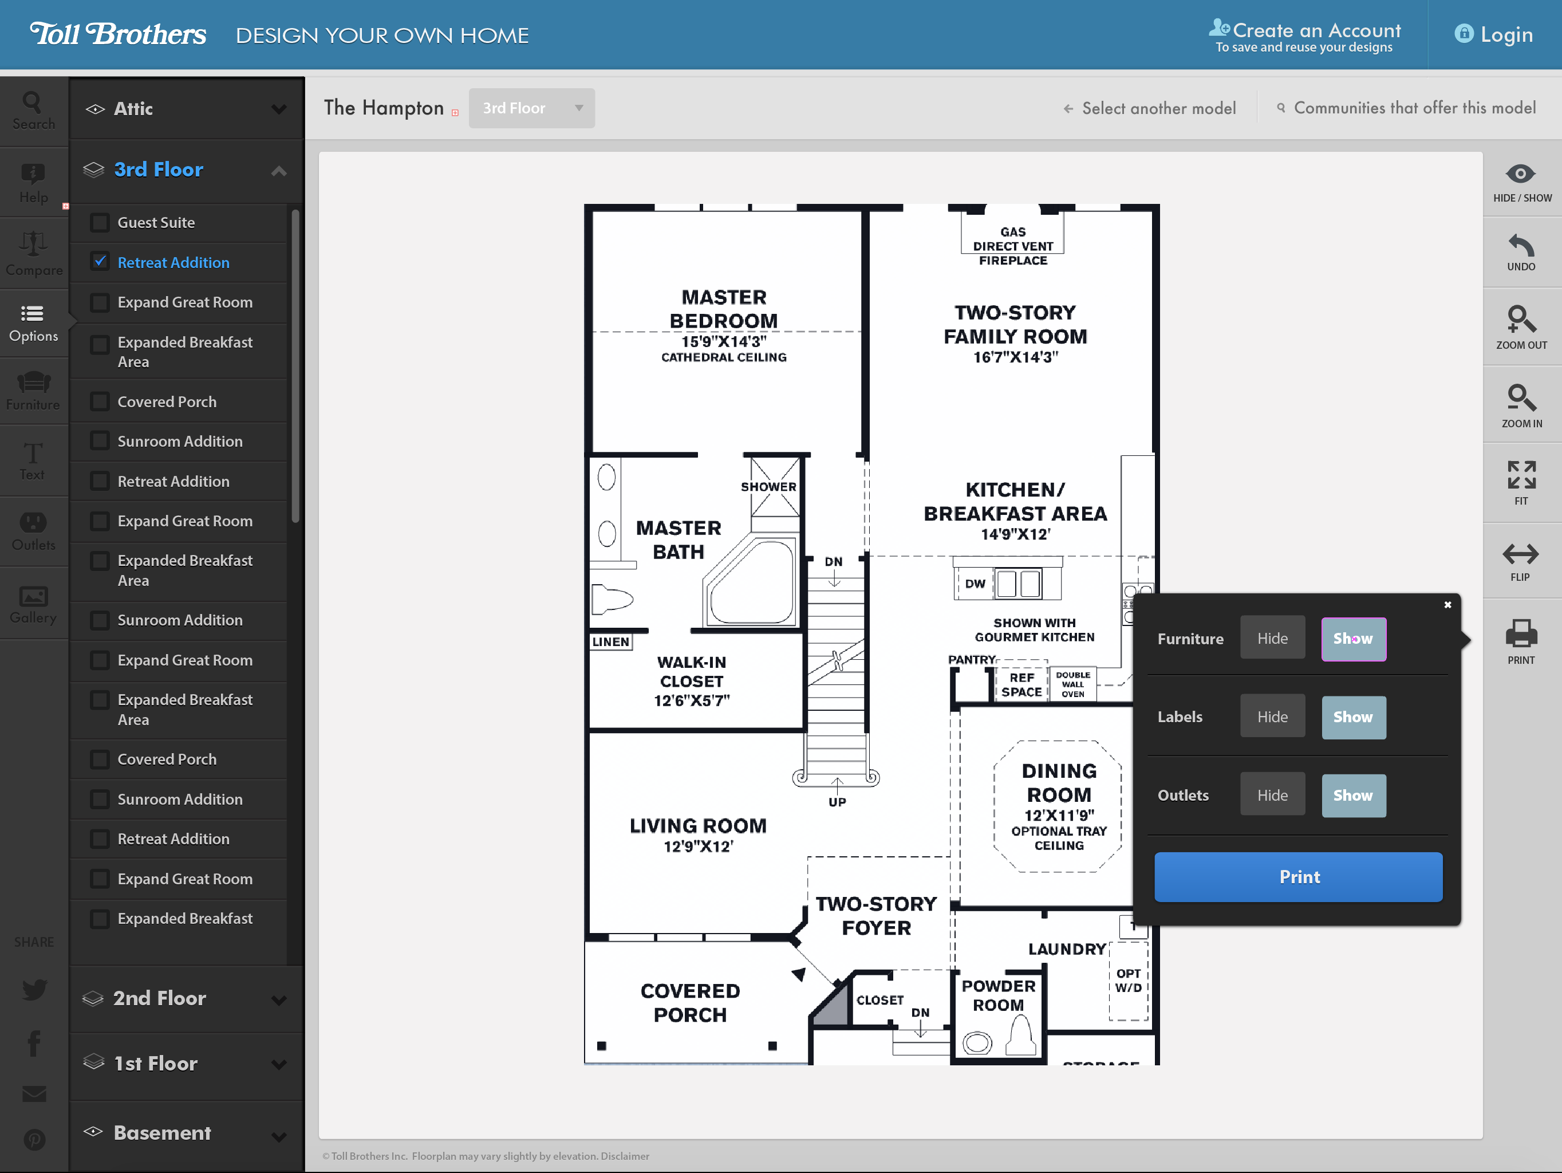Collapse the 3rd Floor section

[278, 170]
